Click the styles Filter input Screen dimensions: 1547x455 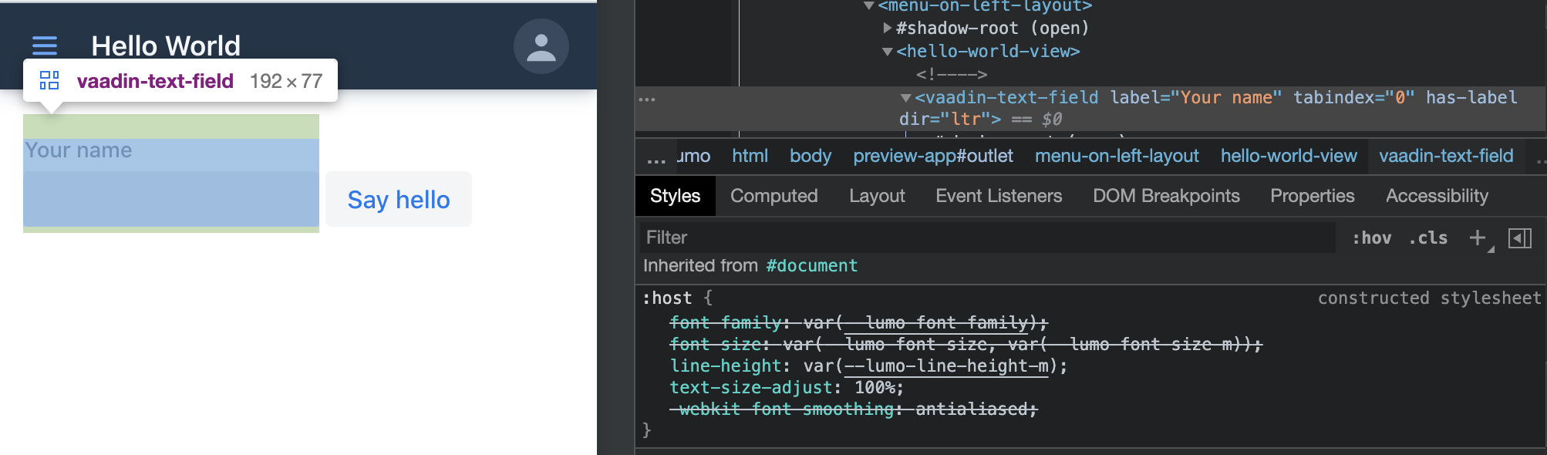[x=987, y=238]
